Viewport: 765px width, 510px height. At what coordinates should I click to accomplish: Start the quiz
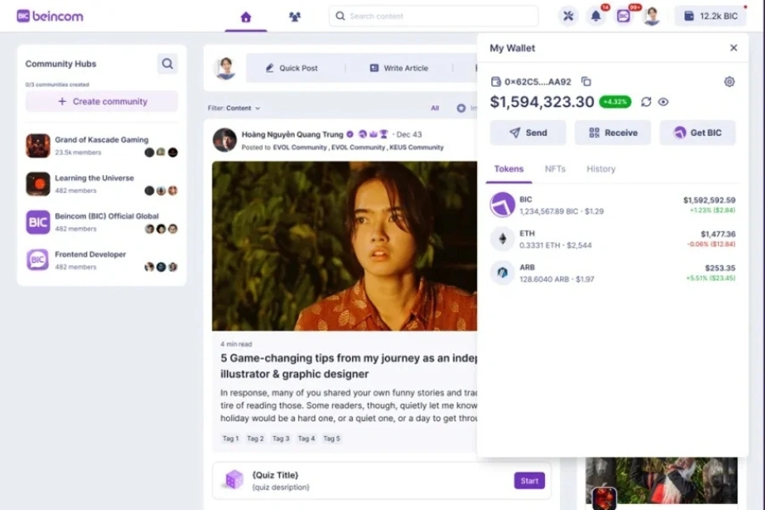529,481
